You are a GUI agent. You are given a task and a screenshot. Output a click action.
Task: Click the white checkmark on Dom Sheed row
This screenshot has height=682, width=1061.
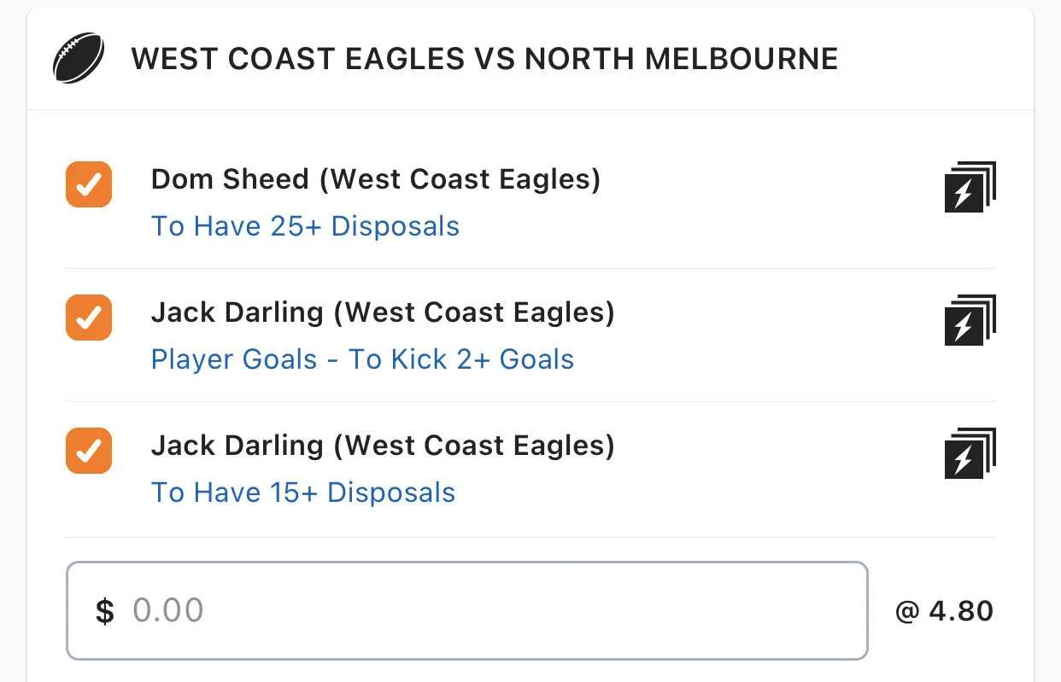click(89, 184)
